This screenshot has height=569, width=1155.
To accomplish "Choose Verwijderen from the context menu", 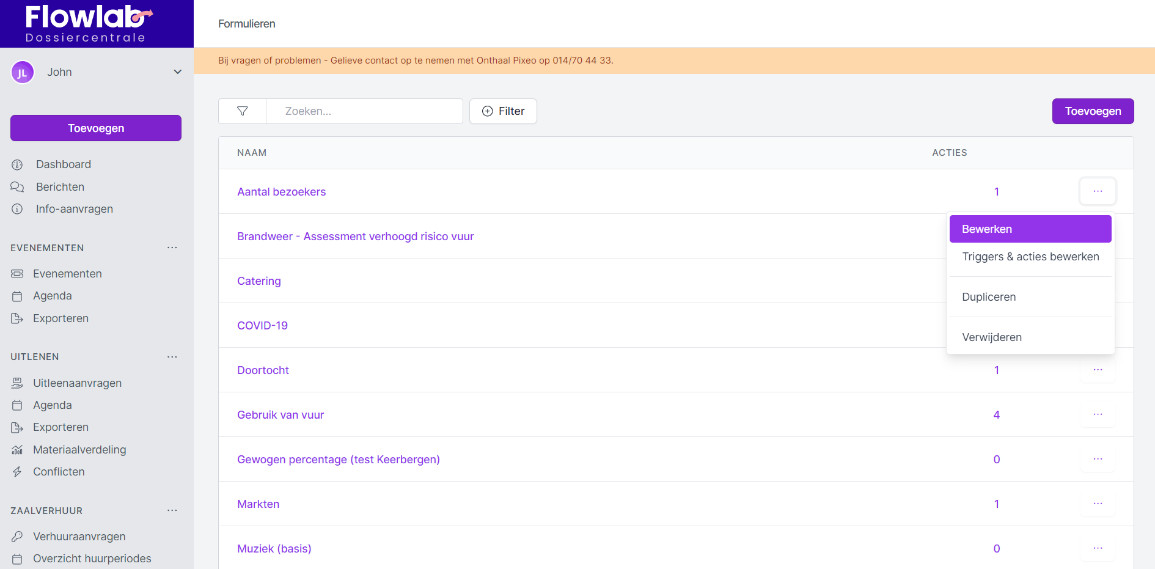I will (991, 337).
